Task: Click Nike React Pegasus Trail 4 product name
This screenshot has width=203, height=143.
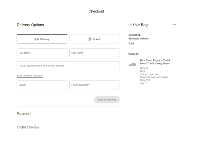Action: [x=155, y=62]
